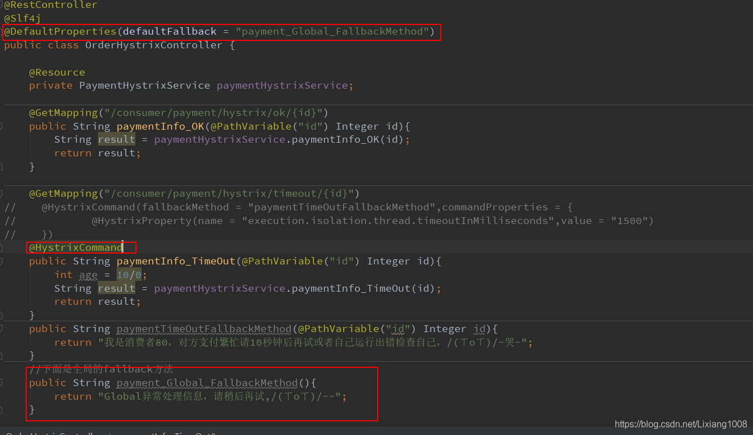Click payment_Global_FallbackMethod name in its method declaration
Viewport: 753px width, 435px height.
[207, 383]
